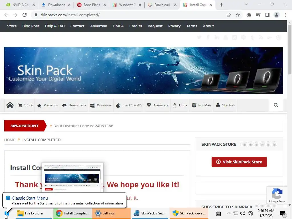Open the site search magnifier
292x219 pixels.
276,105
